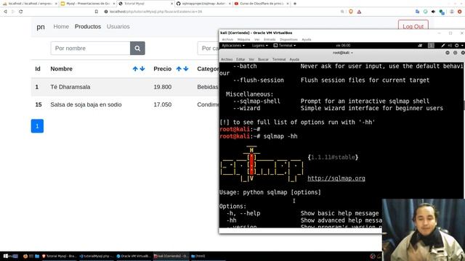This screenshot has height=261, width=465.
Task: Open the Lugares dropdown in Kali panel
Action: (x=260, y=46)
